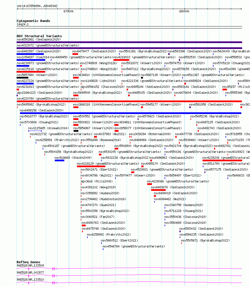Select the nsv4220780 long red variant bar

(129, 101)
